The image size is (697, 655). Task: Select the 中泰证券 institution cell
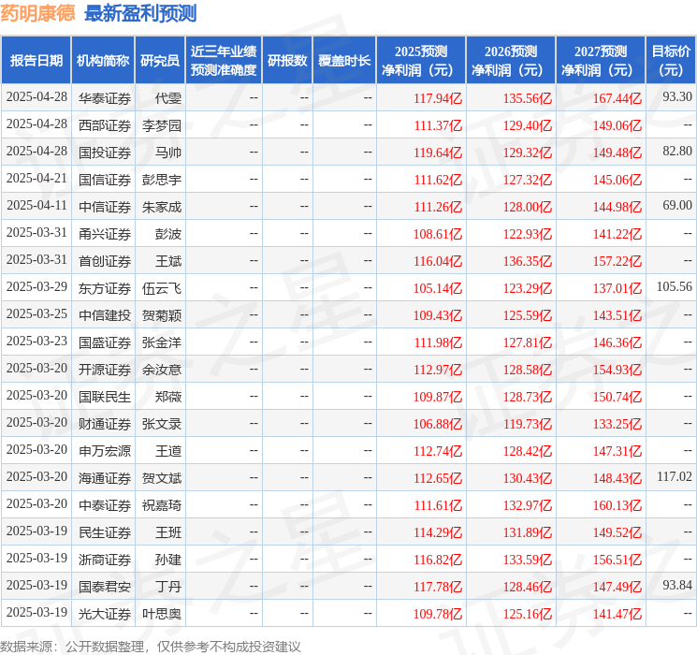coord(105,505)
